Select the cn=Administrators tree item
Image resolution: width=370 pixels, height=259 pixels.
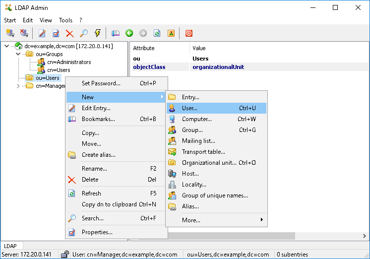click(69, 62)
